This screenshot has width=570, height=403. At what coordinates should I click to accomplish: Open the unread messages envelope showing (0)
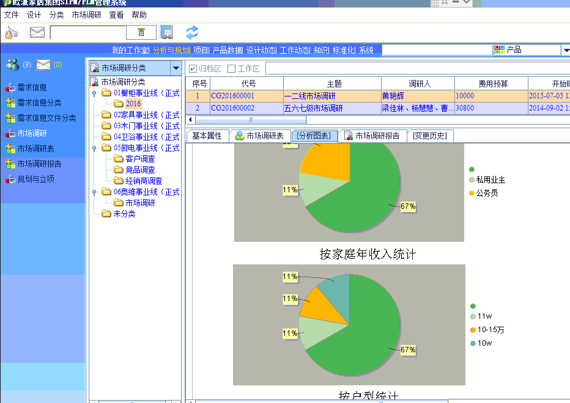click(x=43, y=65)
